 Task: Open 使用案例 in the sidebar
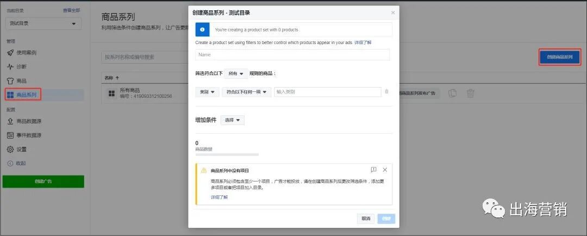(x=22, y=53)
